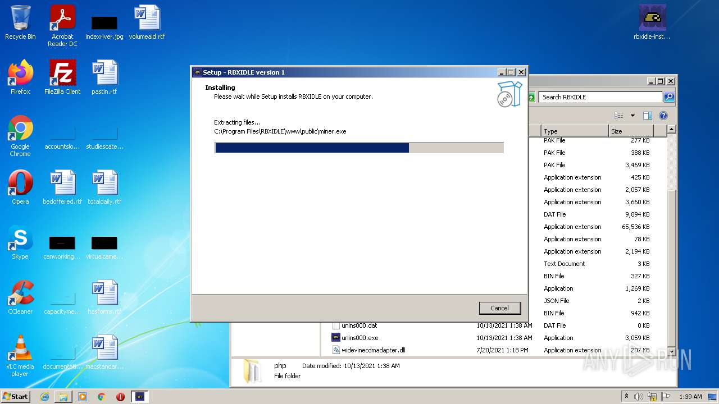Screen dimensions: 719x404
Task: Open accountslo... desktop file
Action: (62, 136)
